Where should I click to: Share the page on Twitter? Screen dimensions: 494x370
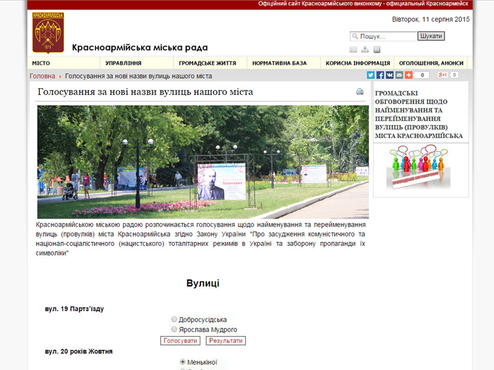tap(370, 75)
